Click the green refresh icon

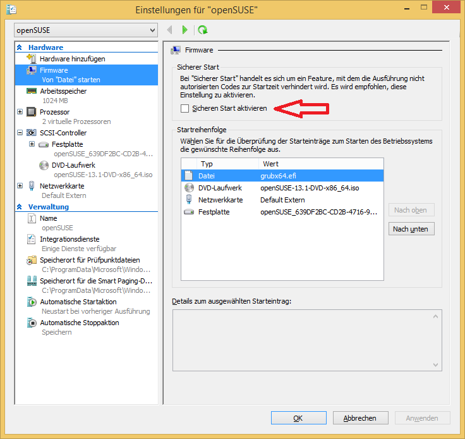point(203,30)
